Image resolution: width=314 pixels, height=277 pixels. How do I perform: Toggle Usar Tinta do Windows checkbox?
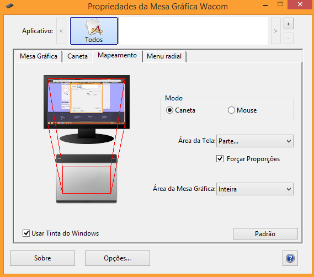[x=26, y=233]
